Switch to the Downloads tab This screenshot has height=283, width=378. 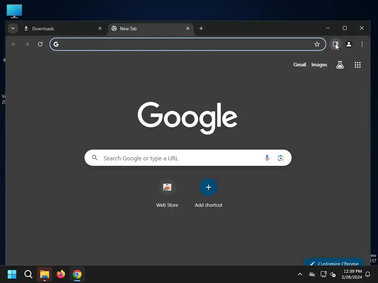(63, 29)
